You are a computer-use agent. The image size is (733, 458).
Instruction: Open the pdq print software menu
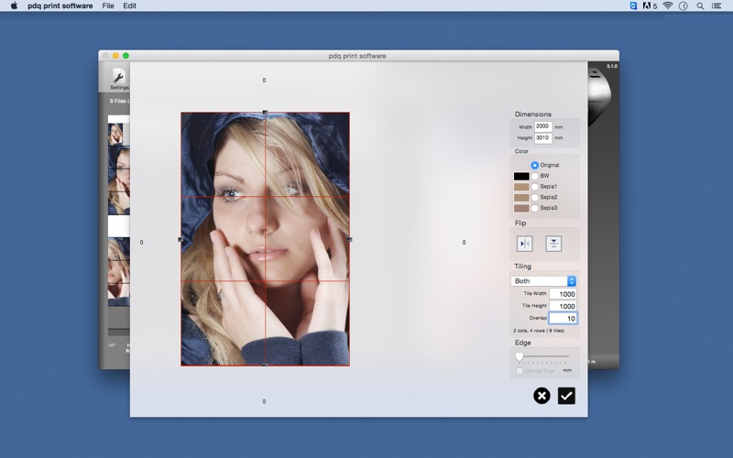60,5
